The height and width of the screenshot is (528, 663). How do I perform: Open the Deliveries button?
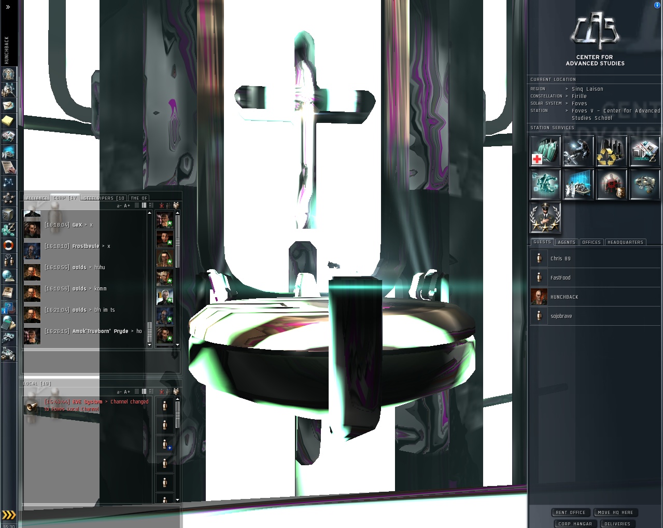617,524
